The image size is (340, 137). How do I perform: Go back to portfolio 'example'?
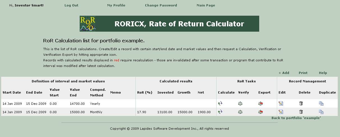click(296, 118)
